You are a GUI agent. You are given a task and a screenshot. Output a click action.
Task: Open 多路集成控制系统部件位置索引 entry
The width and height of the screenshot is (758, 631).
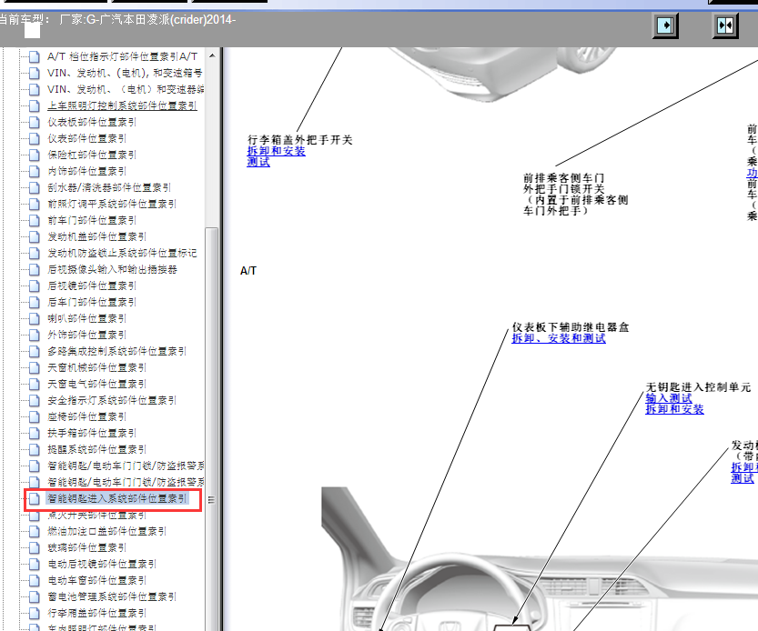point(116,351)
